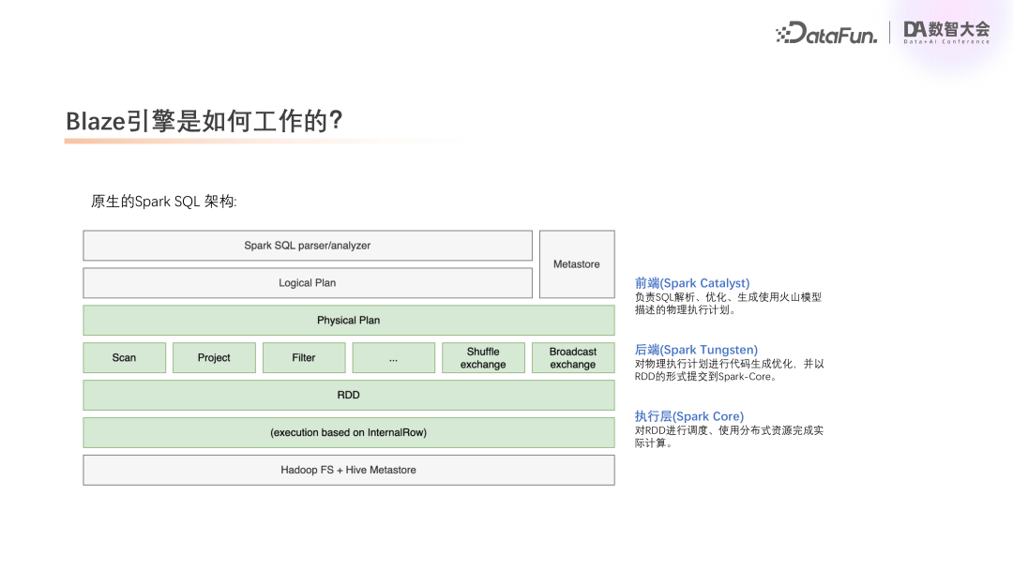Expand the 前端(Spark Catalyst) section
The height and width of the screenshot is (570, 1013).
[x=692, y=282]
